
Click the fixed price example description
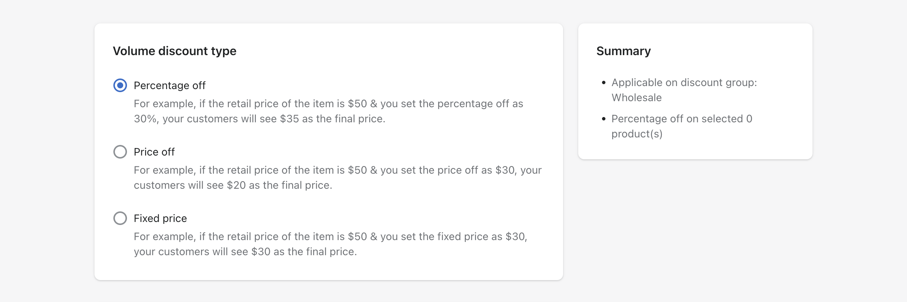point(330,243)
